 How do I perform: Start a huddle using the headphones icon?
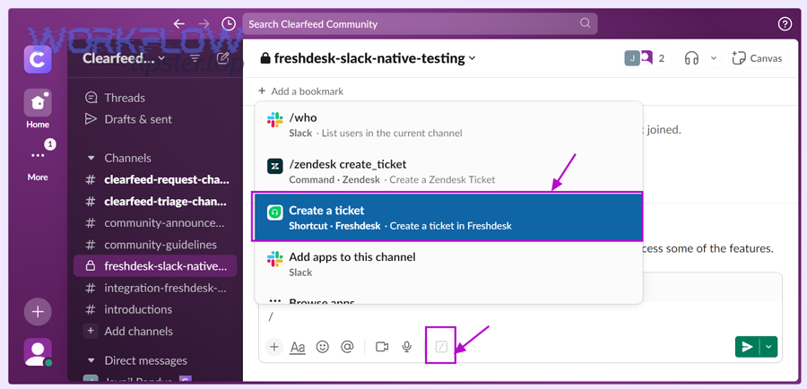coord(691,58)
